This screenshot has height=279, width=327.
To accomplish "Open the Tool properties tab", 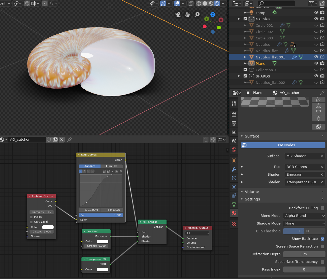I will click(x=234, y=103).
